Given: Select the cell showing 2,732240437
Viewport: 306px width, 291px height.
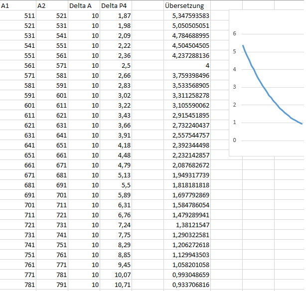Looking at the screenshot, I should tap(187, 125).
